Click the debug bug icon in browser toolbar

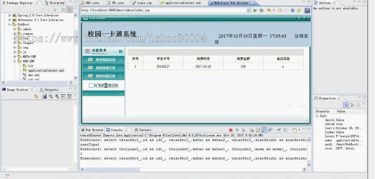click(262, 10)
